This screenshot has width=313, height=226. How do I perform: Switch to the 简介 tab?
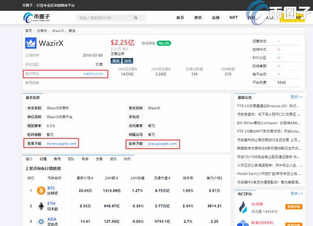point(29,159)
